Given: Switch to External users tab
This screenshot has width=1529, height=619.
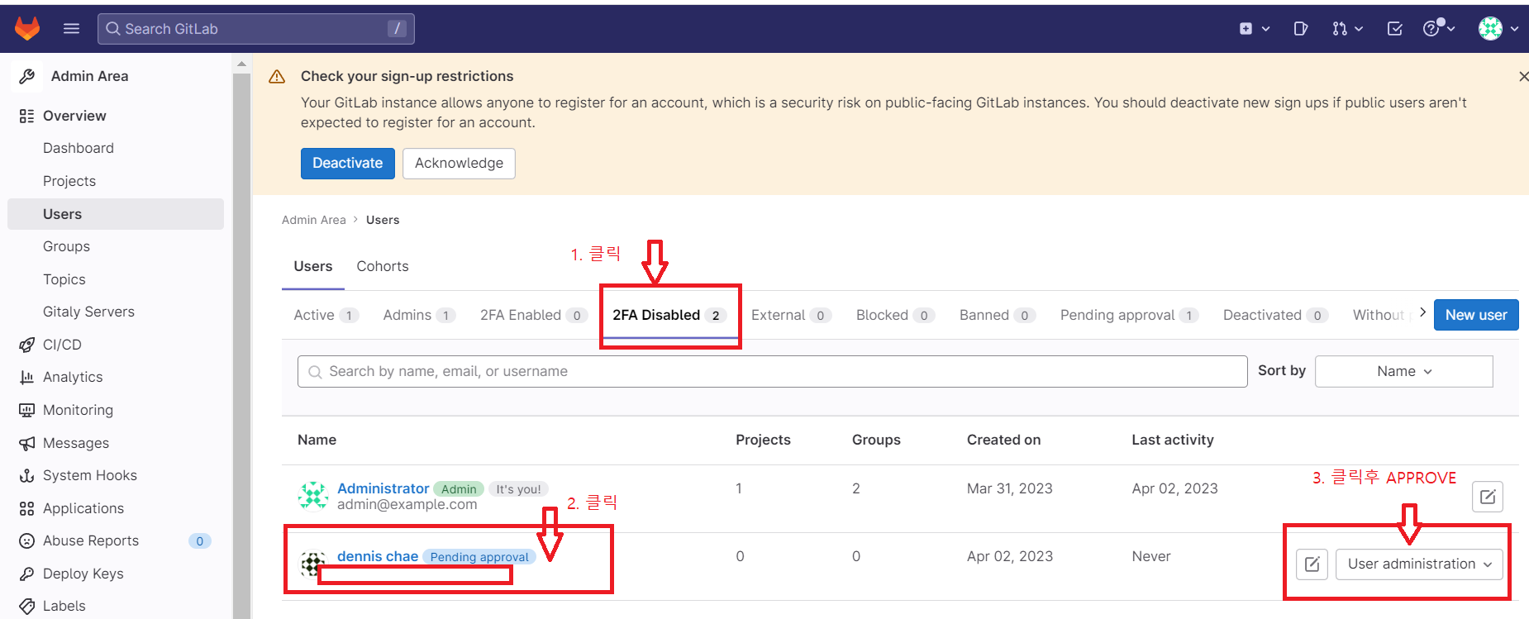Looking at the screenshot, I should (x=791, y=315).
